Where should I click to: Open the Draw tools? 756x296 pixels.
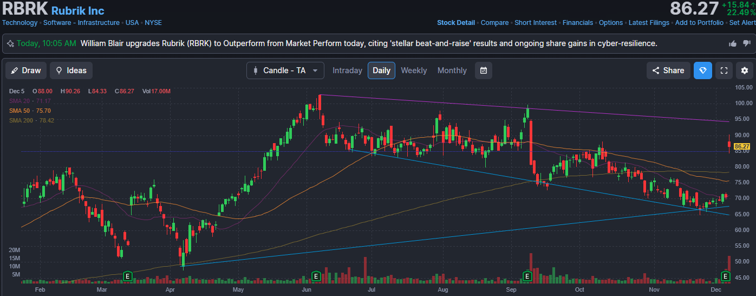pyautogui.click(x=26, y=70)
